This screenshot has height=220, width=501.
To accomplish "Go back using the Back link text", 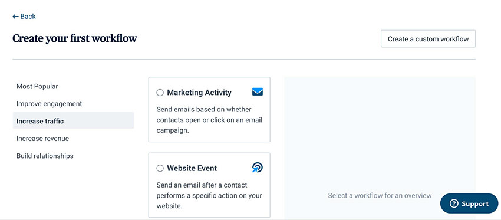I will pos(28,17).
